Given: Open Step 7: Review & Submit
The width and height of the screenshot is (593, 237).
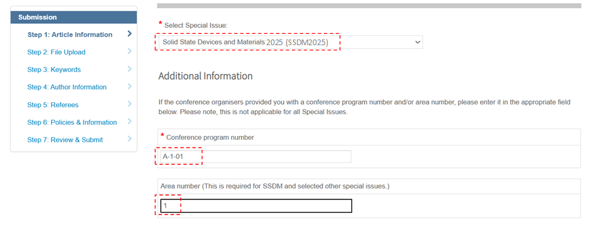Looking at the screenshot, I should 65,140.
